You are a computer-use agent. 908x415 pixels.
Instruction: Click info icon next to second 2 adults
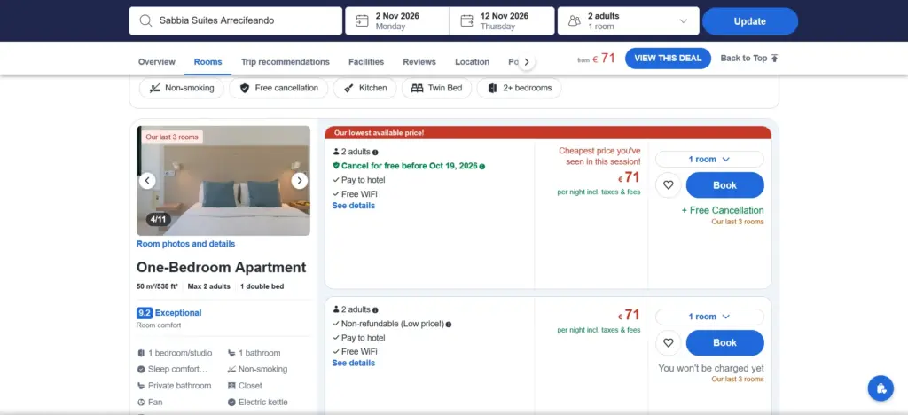(x=375, y=310)
